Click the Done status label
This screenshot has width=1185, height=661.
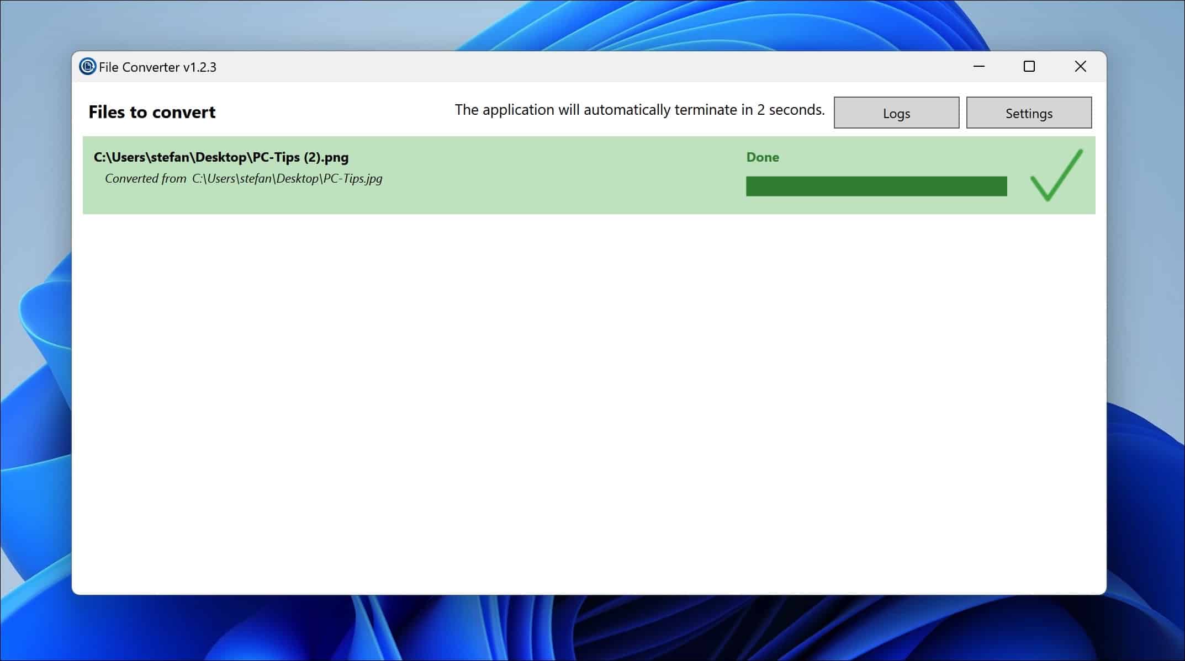click(x=762, y=157)
